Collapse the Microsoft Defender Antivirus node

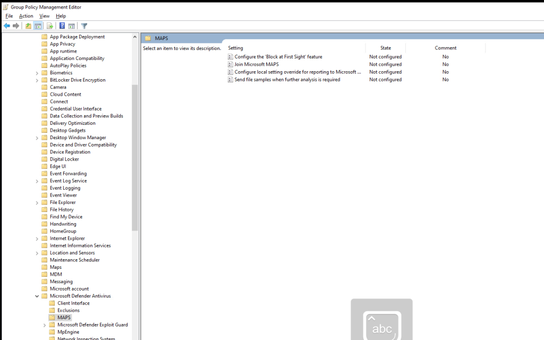pyautogui.click(x=37, y=296)
